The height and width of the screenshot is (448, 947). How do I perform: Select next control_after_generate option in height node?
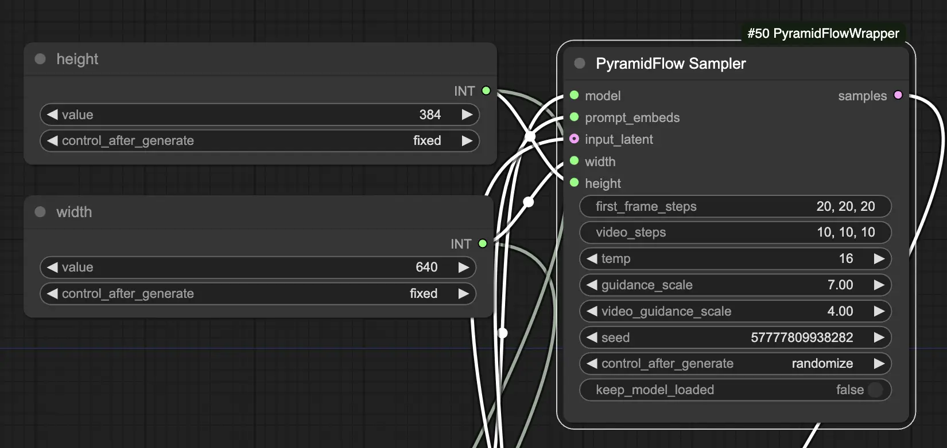[x=467, y=140]
